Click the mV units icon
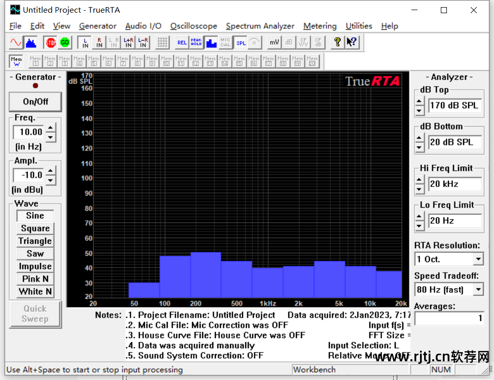This screenshot has height=380, width=494. (275, 42)
